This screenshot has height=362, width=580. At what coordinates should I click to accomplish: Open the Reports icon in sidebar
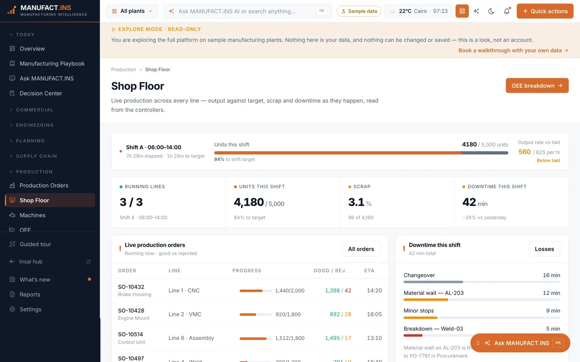coord(12,294)
